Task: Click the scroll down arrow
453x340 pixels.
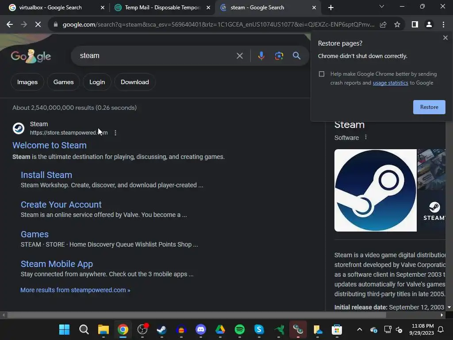Action: pyautogui.click(x=449, y=307)
